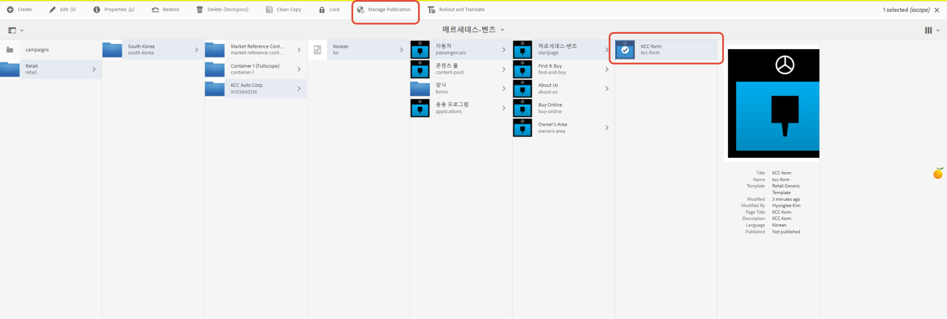Click the Edit pencil icon

(53, 10)
